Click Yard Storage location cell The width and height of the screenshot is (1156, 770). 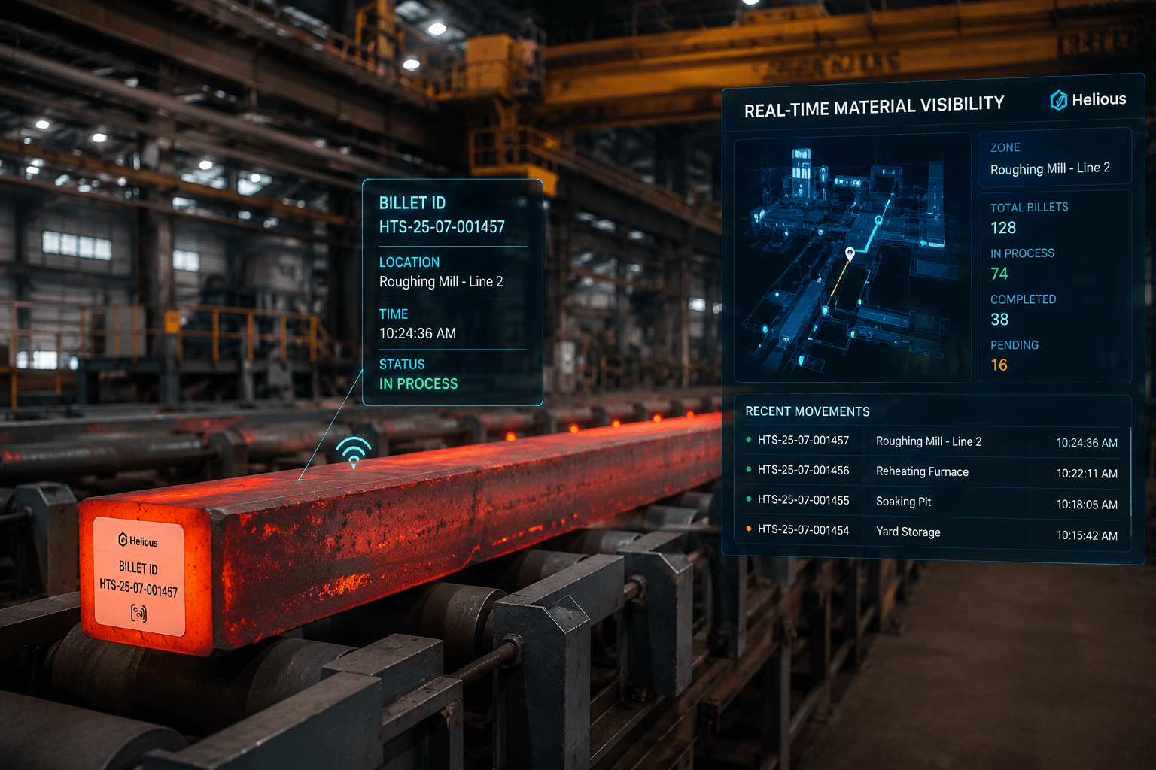point(908,532)
